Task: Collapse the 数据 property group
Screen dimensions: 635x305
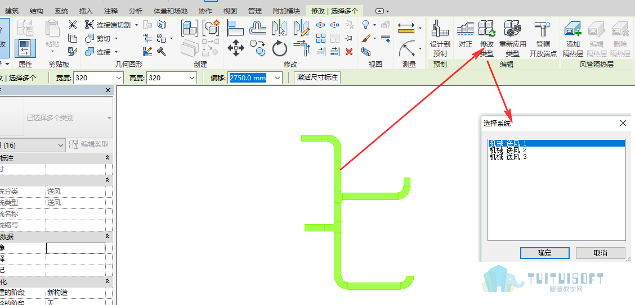Action: click(107, 236)
